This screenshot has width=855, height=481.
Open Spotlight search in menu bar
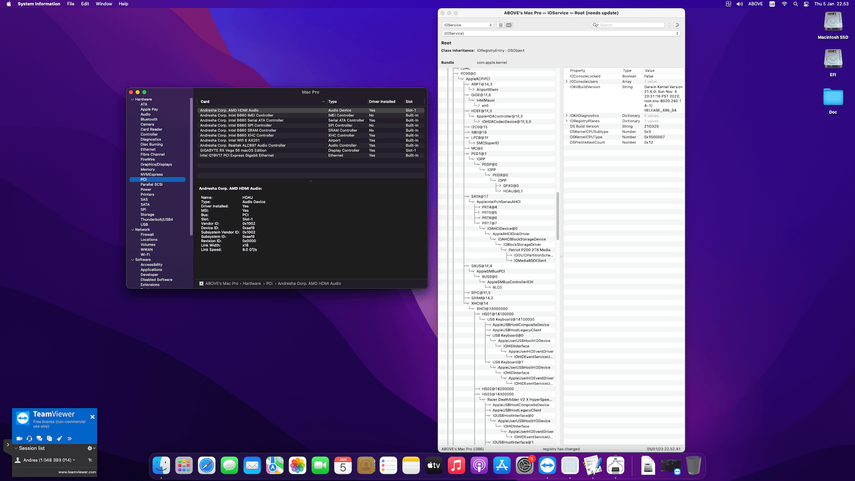(795, 4)
